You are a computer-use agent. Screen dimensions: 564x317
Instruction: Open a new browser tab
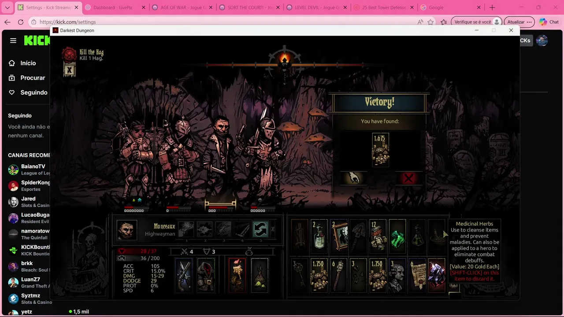pyautogui.click(x=492, y=7)
